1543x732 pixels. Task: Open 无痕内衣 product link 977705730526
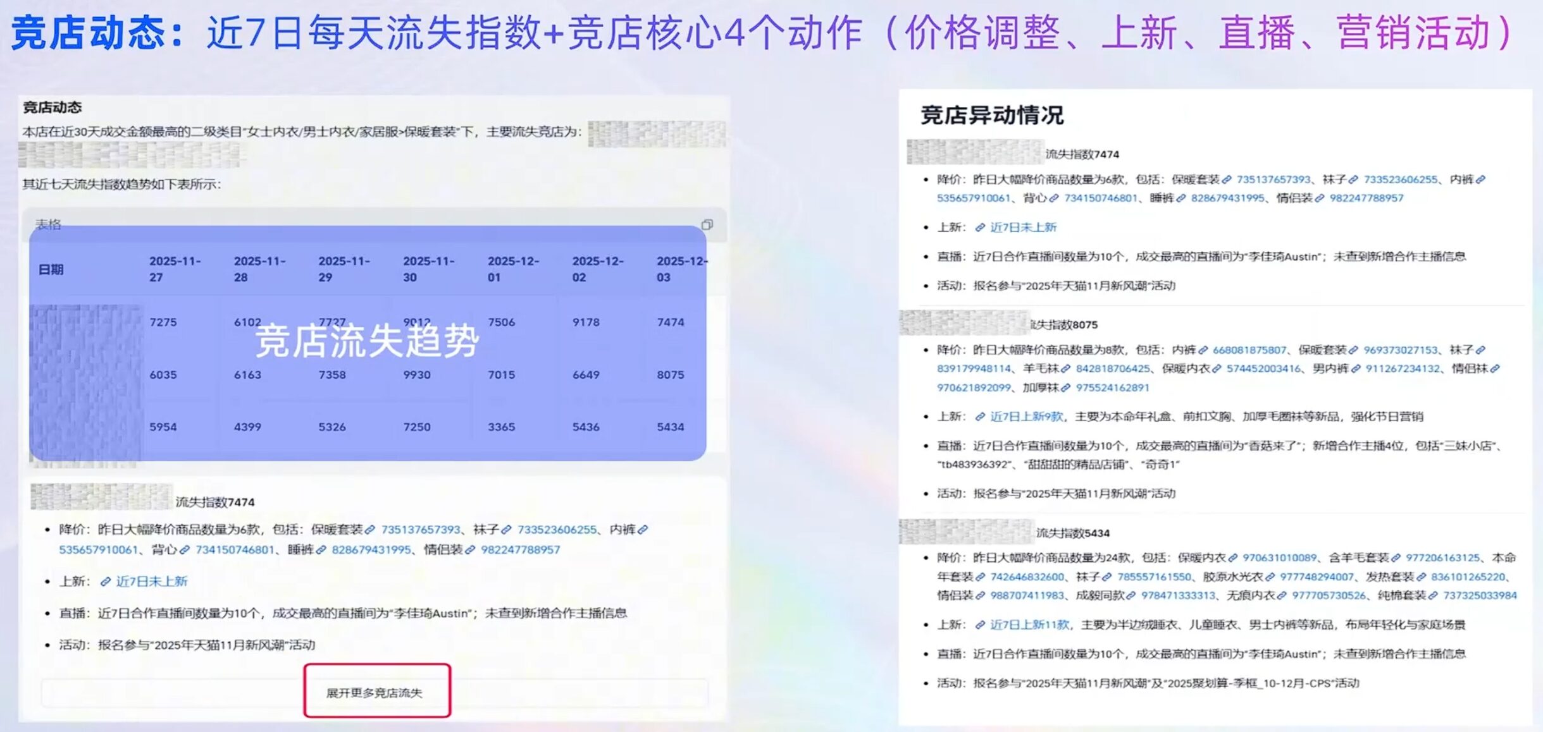(x=1329, y=595)
